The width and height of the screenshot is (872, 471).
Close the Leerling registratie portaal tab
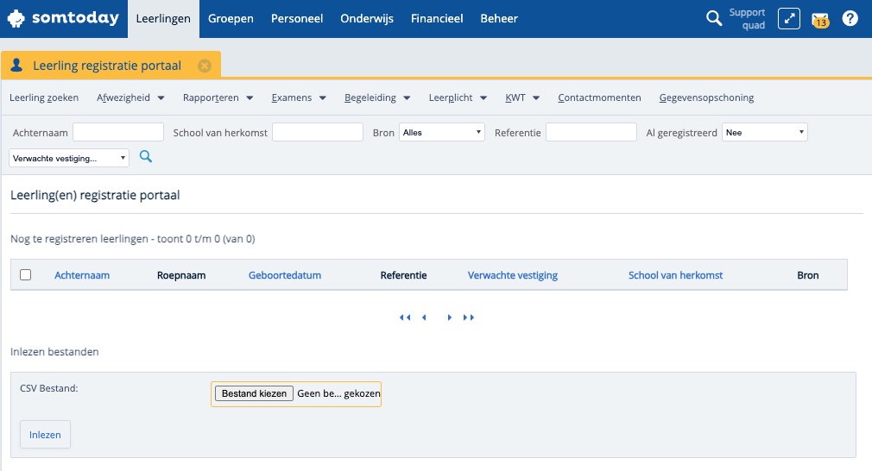pyautogui.click(x=205, y=66)
